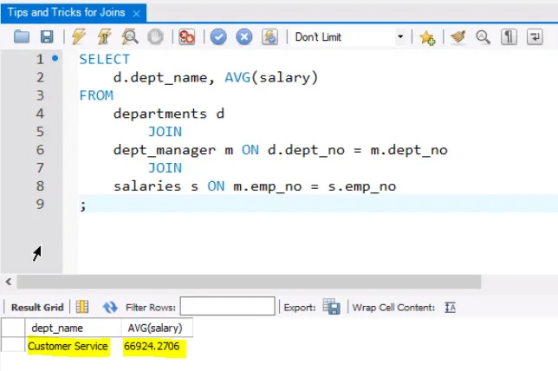Toggle stop-on-error for script execution

[x=186, y=37]
